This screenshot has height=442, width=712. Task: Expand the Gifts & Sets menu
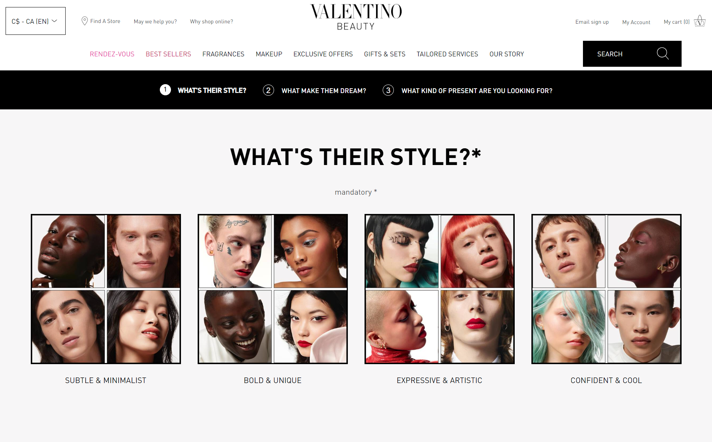[385, 54]
